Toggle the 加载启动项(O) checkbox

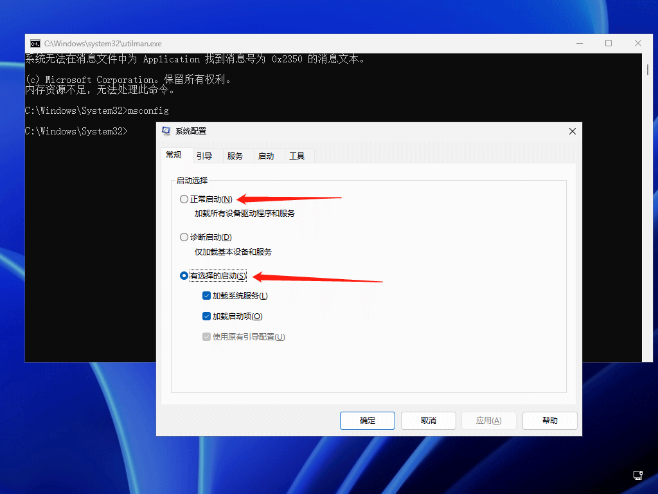(x=206, y=316)
